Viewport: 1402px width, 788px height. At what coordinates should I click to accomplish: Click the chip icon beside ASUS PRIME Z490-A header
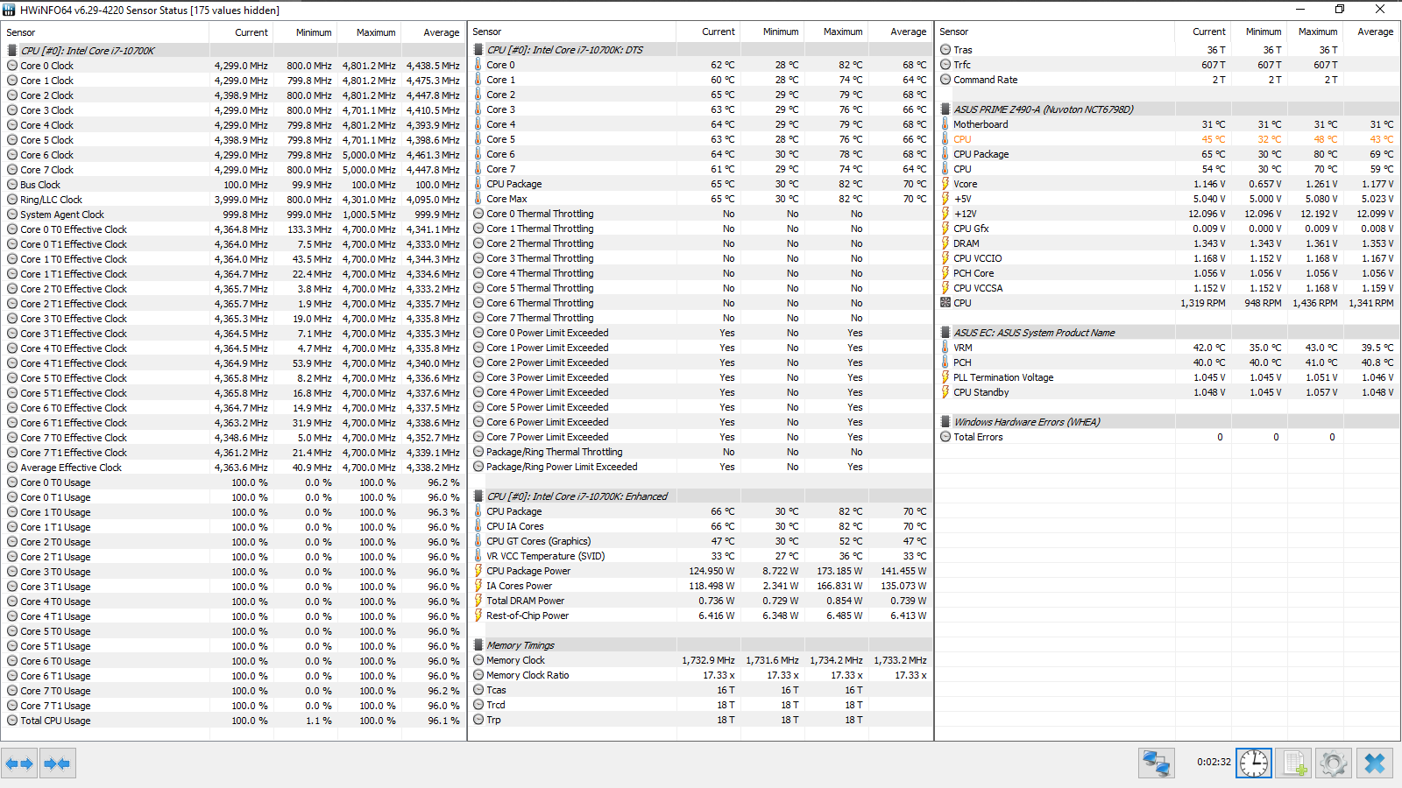coord(945,109)
